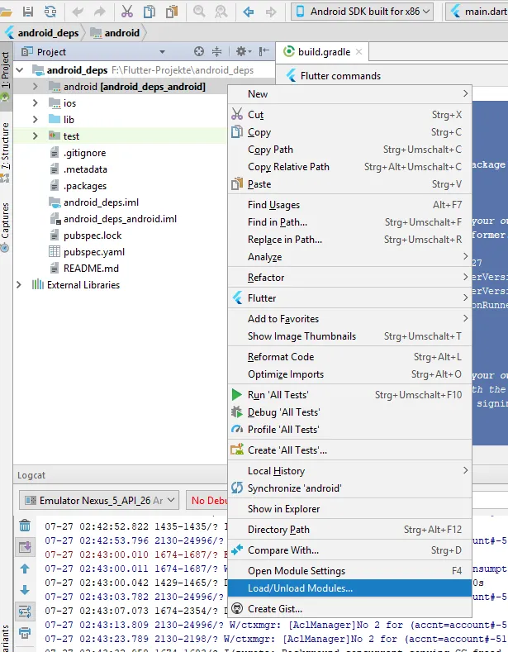Click the Paste toolbar icon
The width and height of the screenshot is (508, 652).
click(x=172, y=12)
